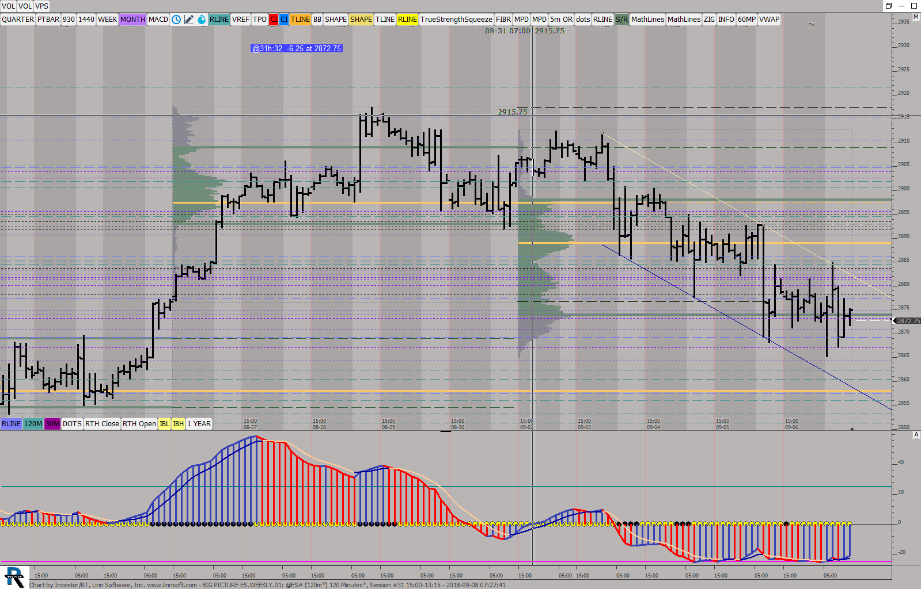
Task: Click the blue clock icon in toolbar
Action: point(176,20)
